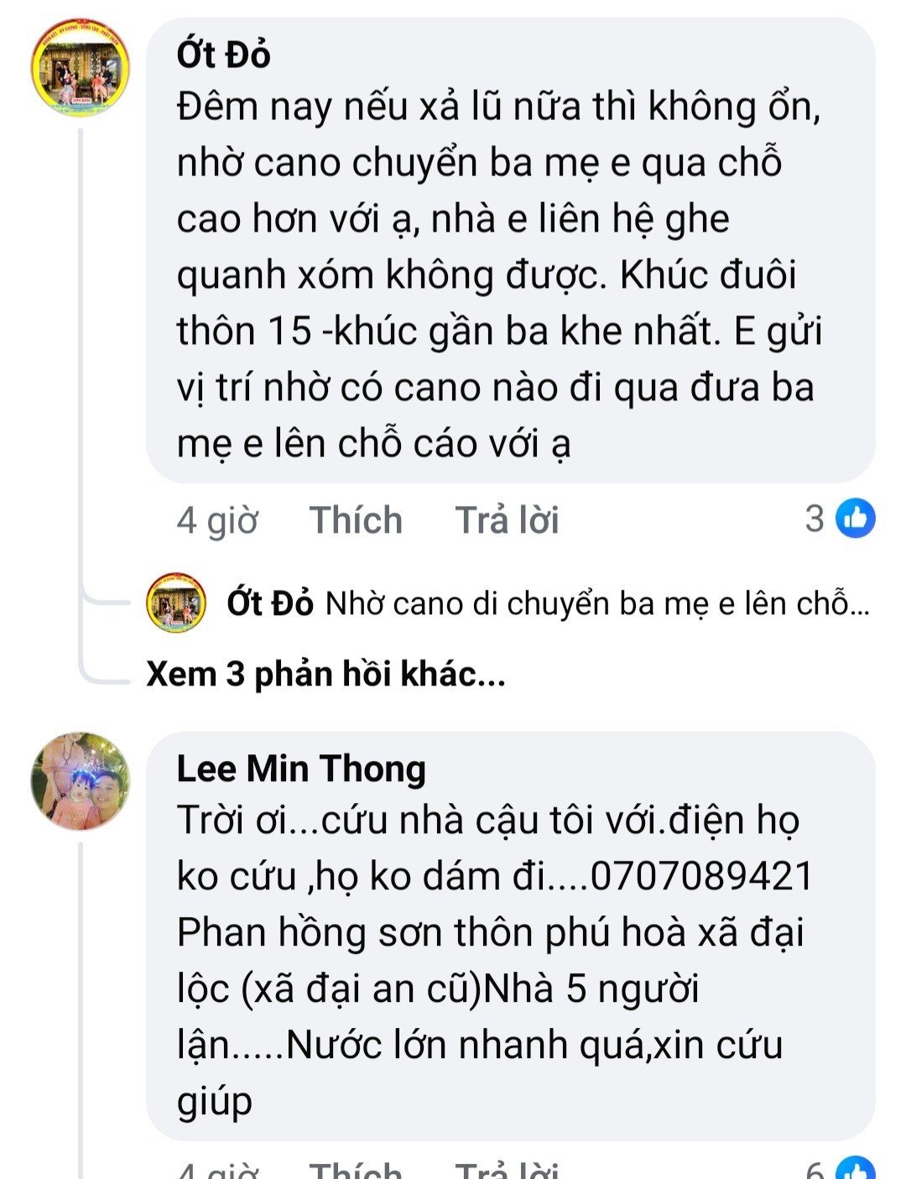
Task: Open Ớt Đỏ's large profile picture
Action: click(80, 68)
